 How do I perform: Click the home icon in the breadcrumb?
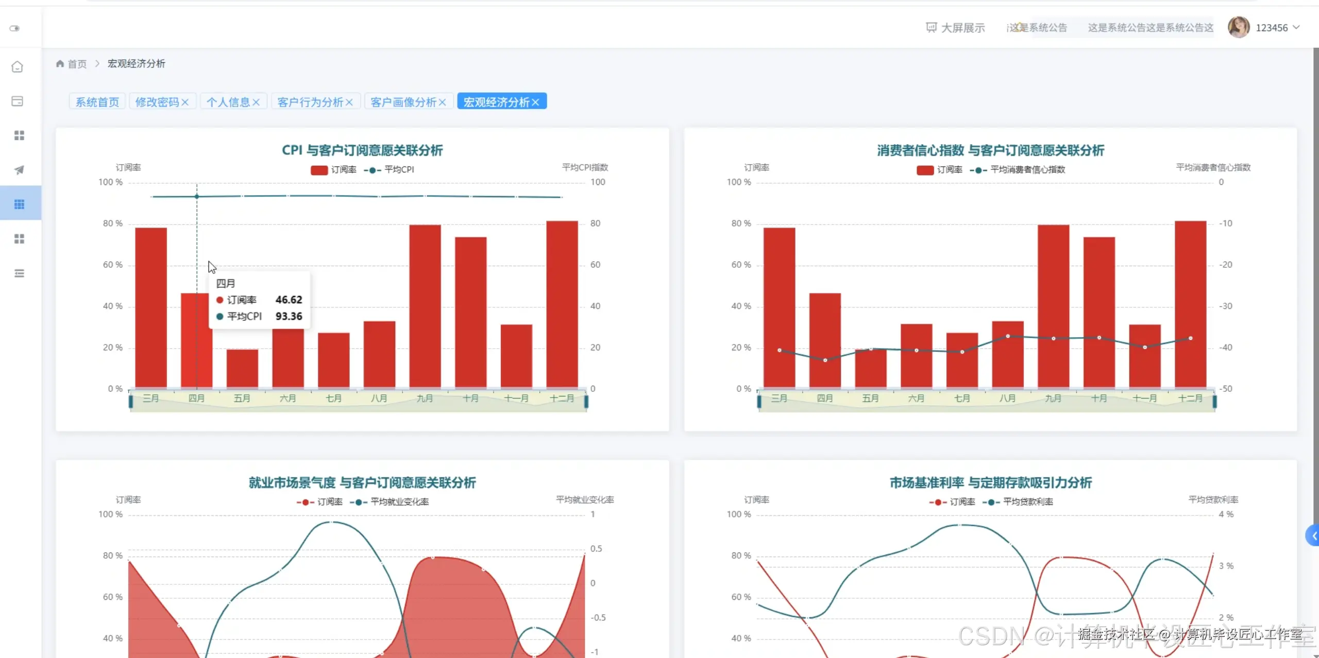60,64
